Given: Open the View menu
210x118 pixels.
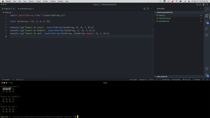Looking at the screenshot, I should click(25, 1).
